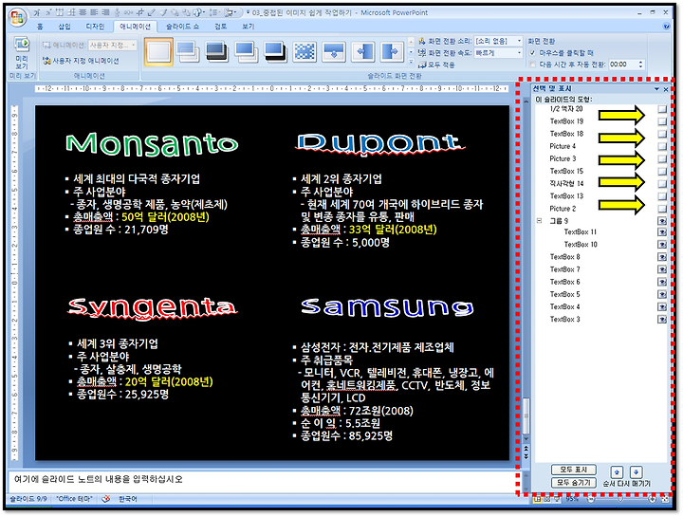Click the zoom slider handle
This screenshot has width=683, height=517.
(621, 499)
